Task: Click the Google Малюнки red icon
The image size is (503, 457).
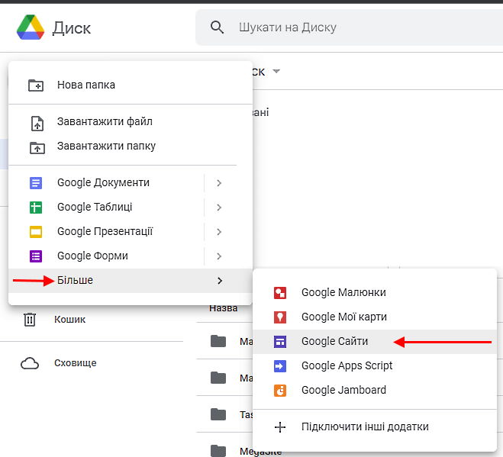Action: [x=279, y=293]
